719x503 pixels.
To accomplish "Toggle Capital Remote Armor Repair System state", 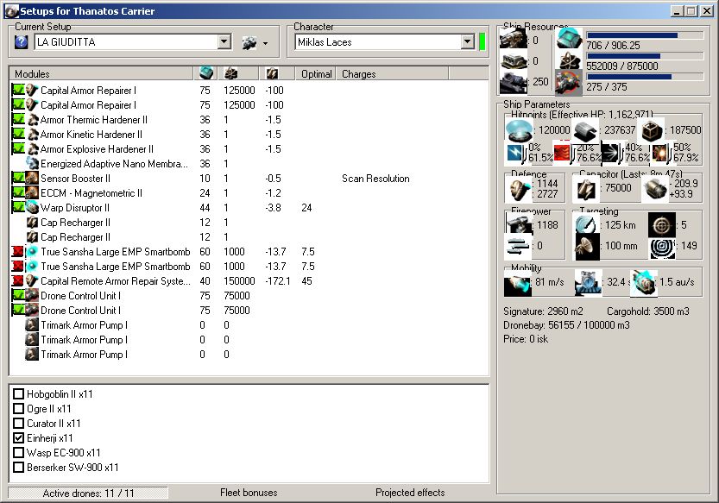I will pos(18,280).
